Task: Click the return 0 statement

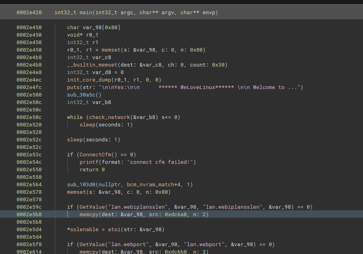Action: 92,170
